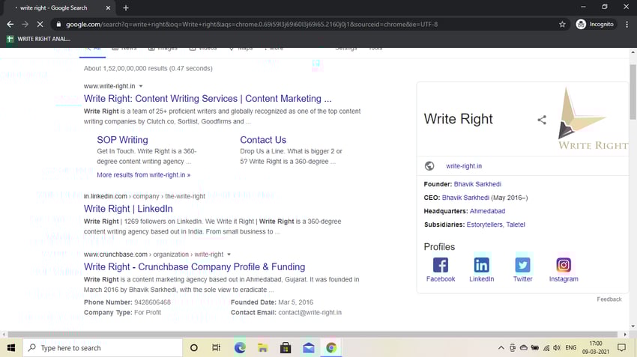637x357 pixels.
Task: Open Cortana circle icon on the taskbar
Action: (194, 348)
